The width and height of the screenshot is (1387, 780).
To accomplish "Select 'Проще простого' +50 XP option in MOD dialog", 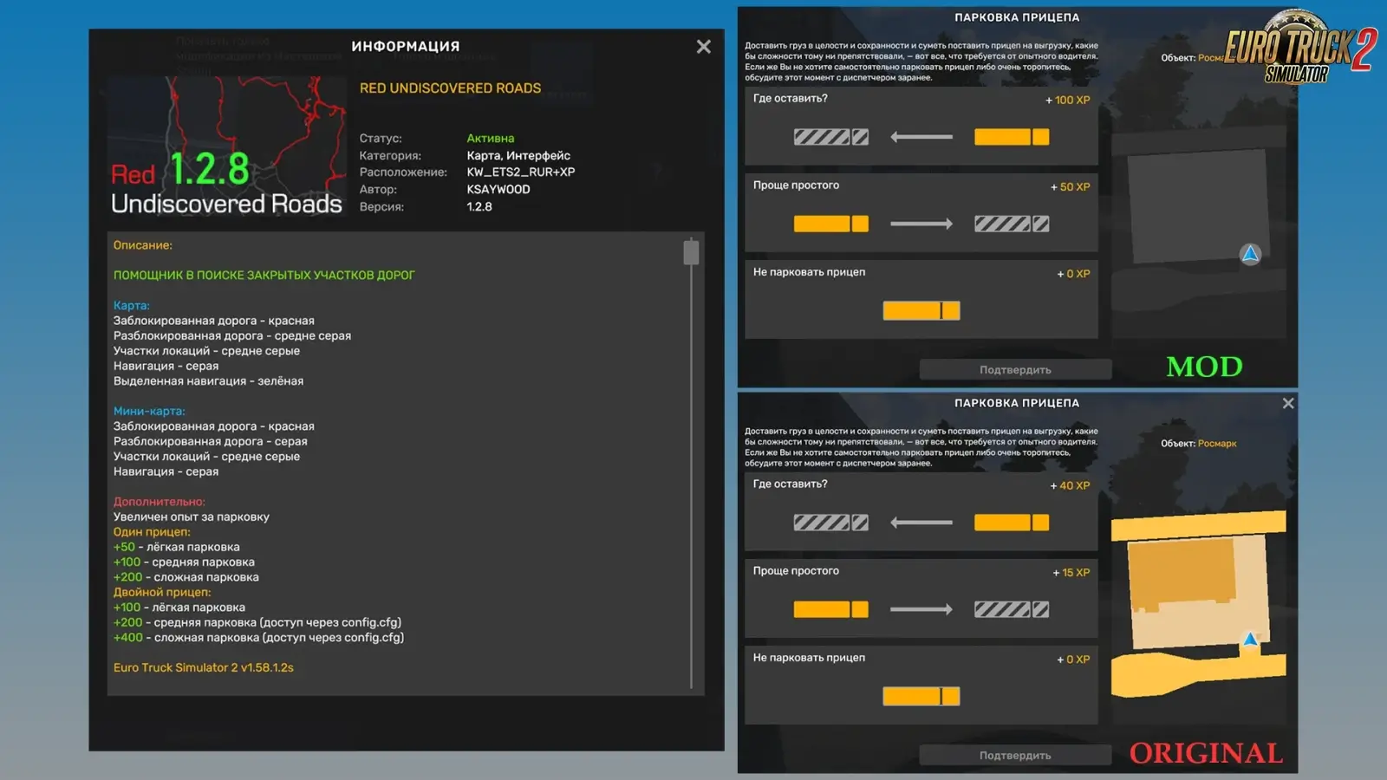I will (921, 212).
